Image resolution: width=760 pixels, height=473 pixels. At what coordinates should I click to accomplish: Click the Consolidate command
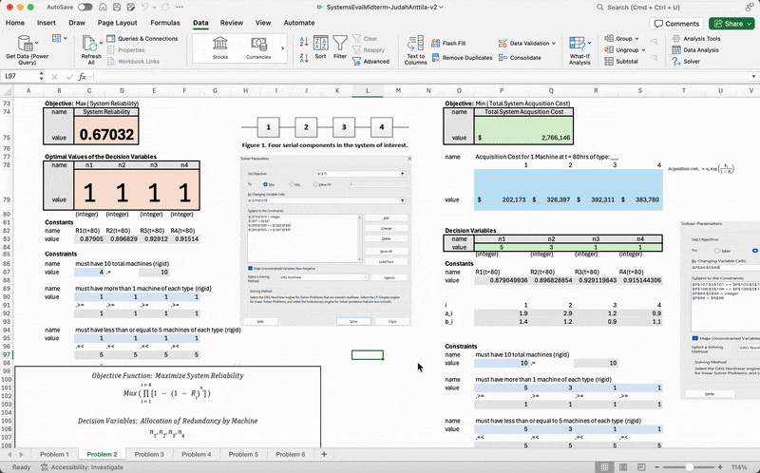coord(520,58)
